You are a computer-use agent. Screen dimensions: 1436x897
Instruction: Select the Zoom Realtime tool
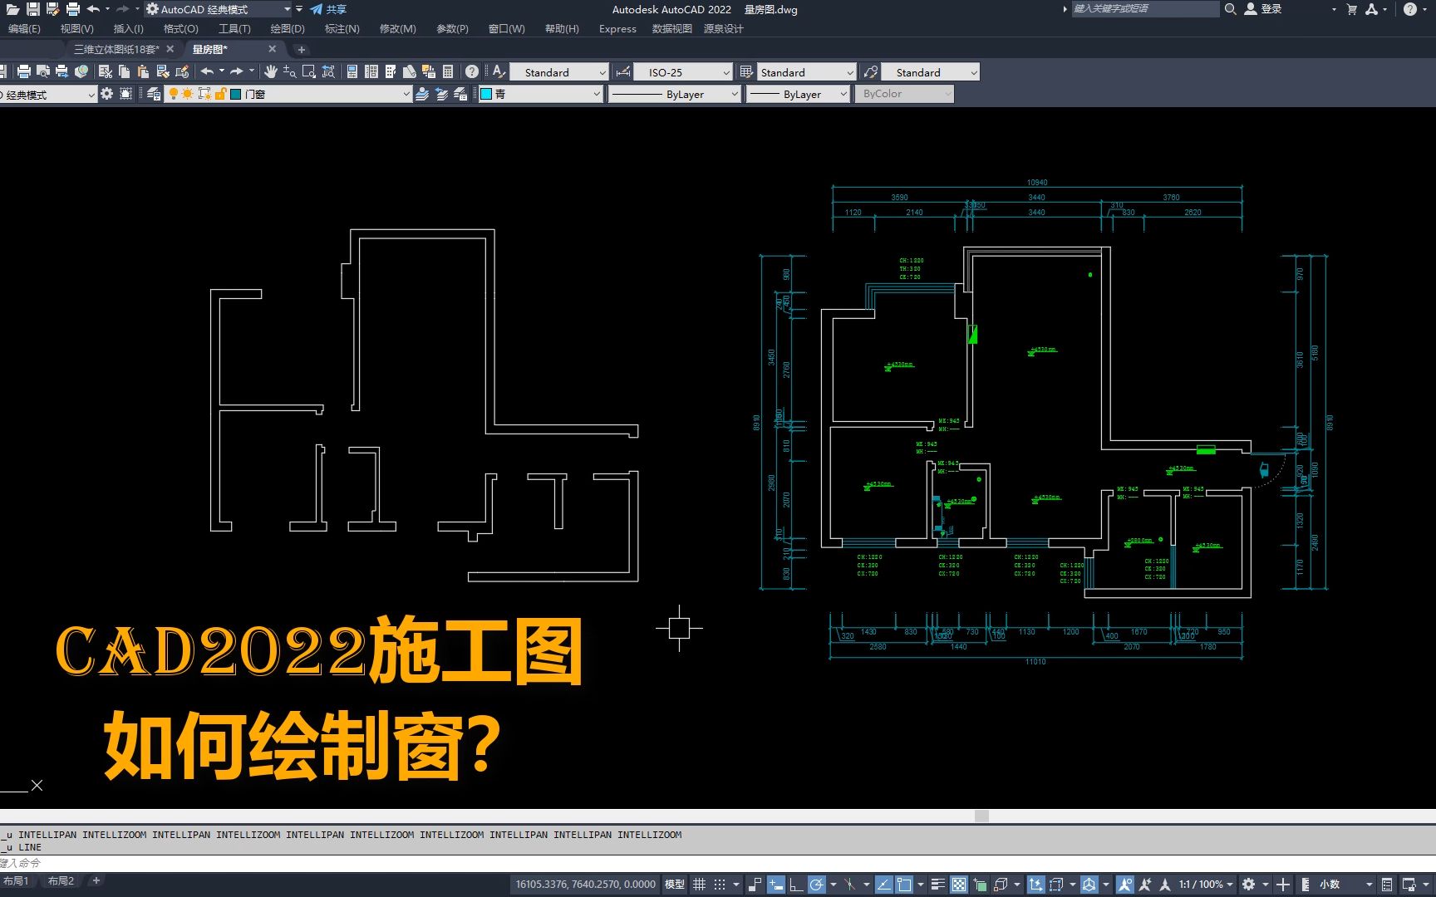pos(289,71)
